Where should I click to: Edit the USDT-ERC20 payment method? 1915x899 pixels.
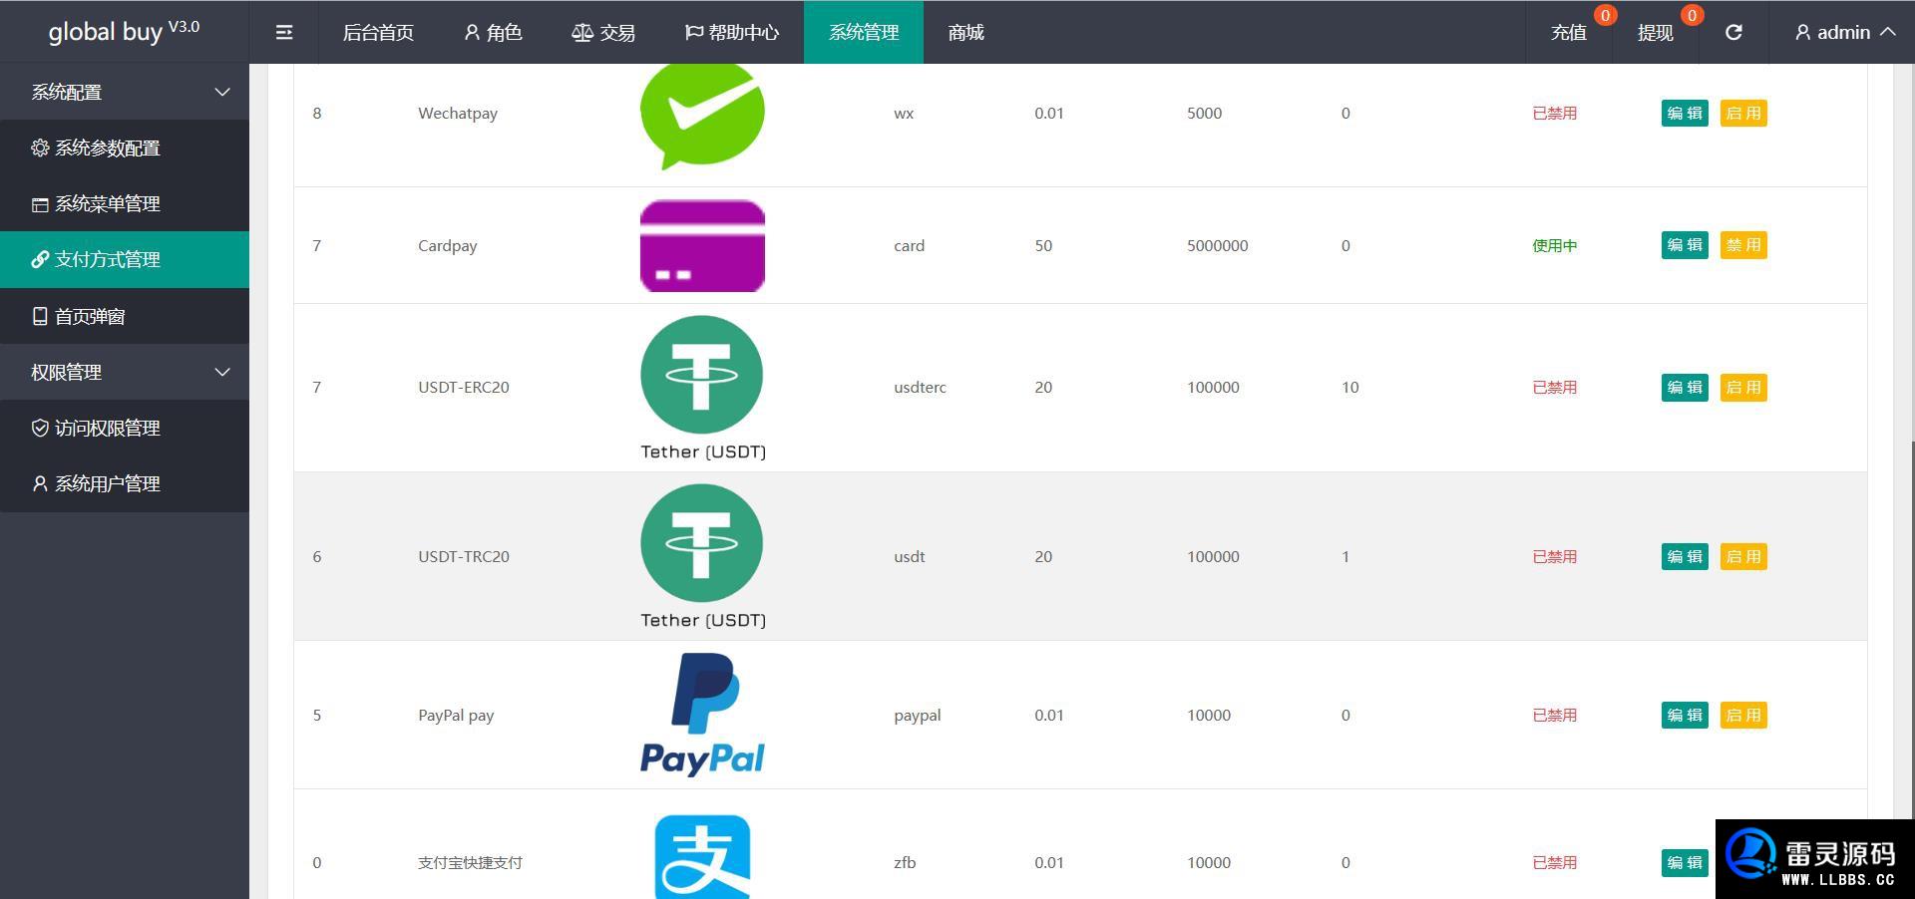click(x=1685, y=387)
